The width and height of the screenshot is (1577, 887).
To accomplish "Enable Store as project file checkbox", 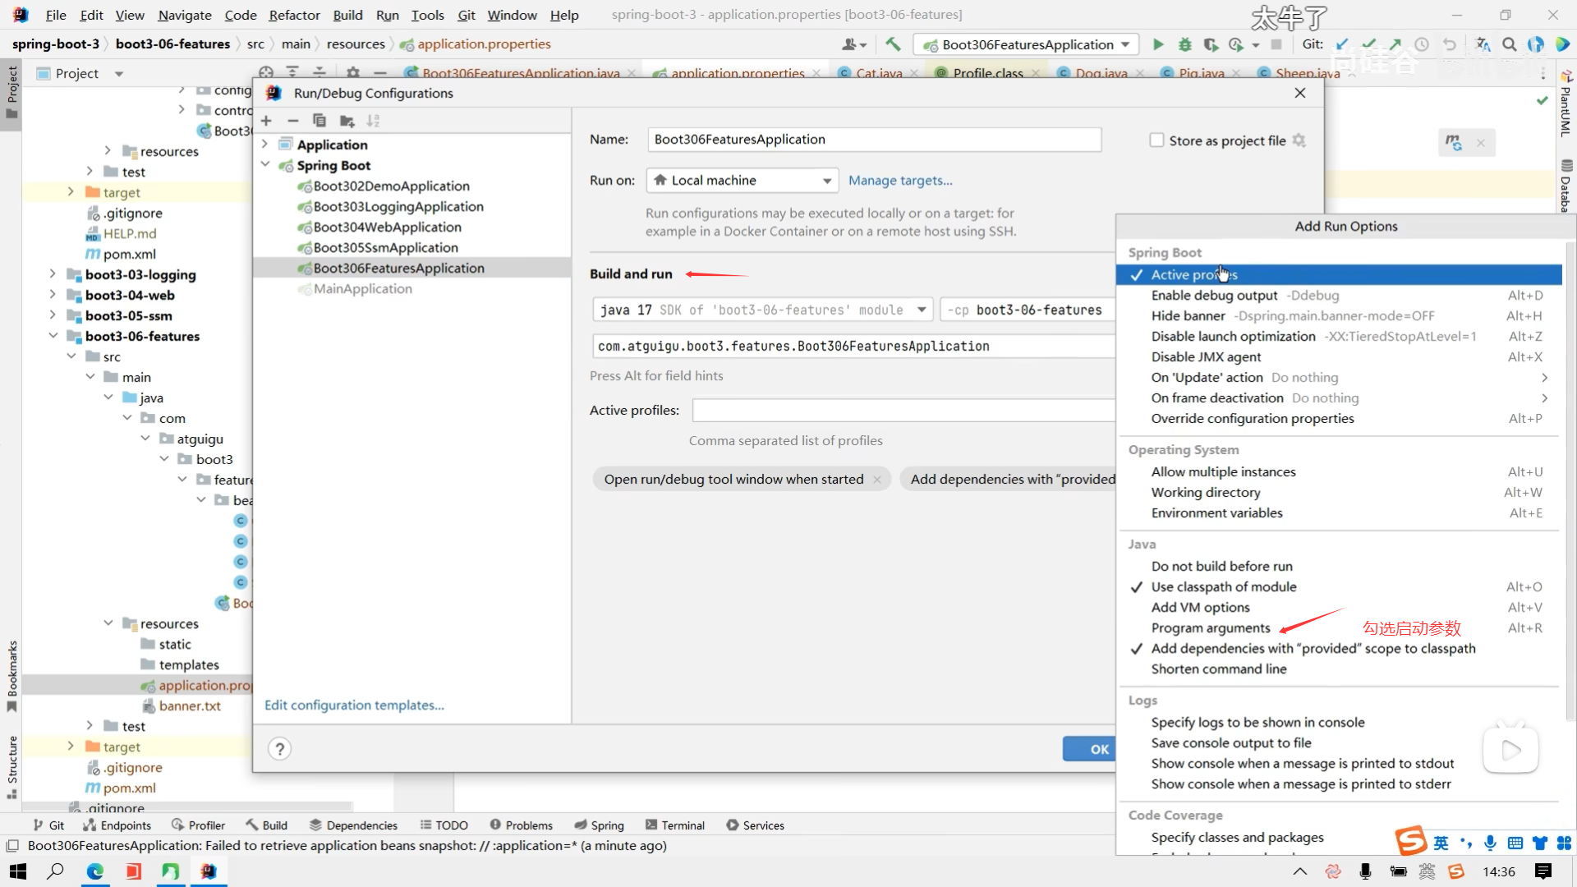I will (x=1156, y=140).
